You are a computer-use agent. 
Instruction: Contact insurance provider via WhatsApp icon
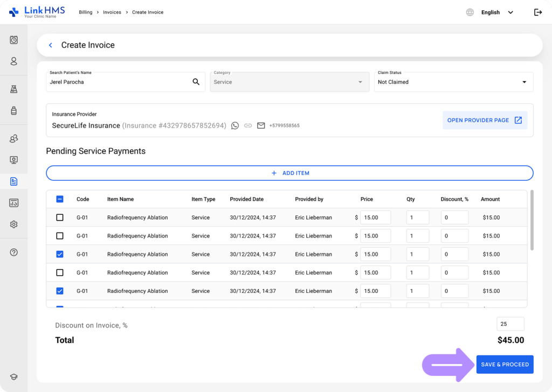point(235,125)
